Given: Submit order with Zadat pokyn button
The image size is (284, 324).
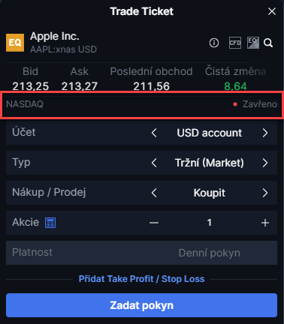Looking at the screenshot, I should [141, 305].
